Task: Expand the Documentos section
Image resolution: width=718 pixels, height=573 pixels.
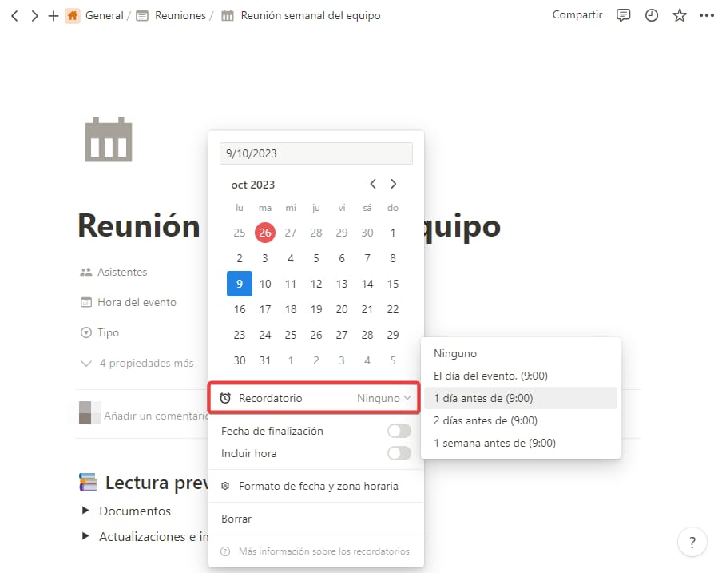Action: click(137, 511)
